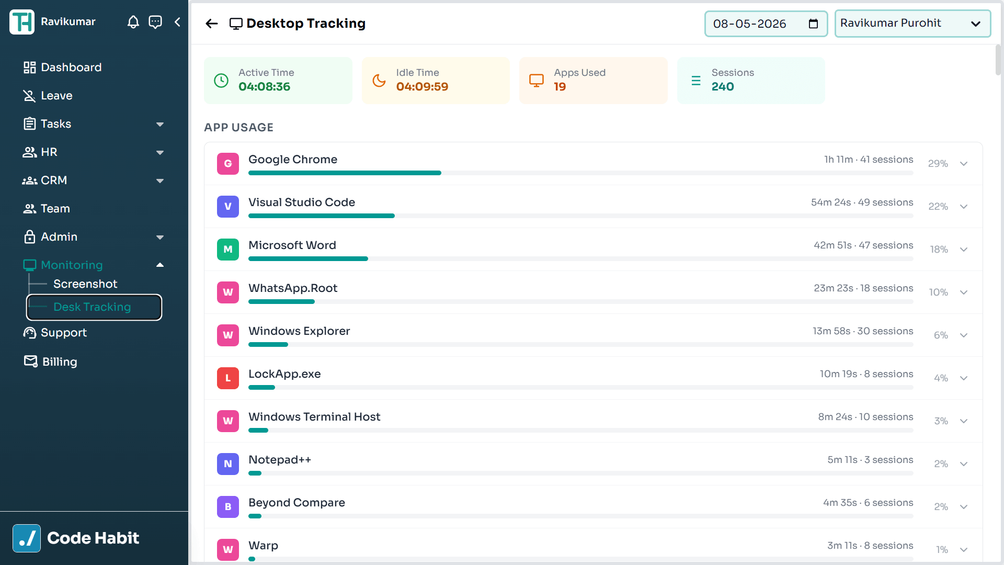Viewport: 1004px width, 565px height.
Task: Expand the Microsoft Word row
Action: tap(964, 250)
